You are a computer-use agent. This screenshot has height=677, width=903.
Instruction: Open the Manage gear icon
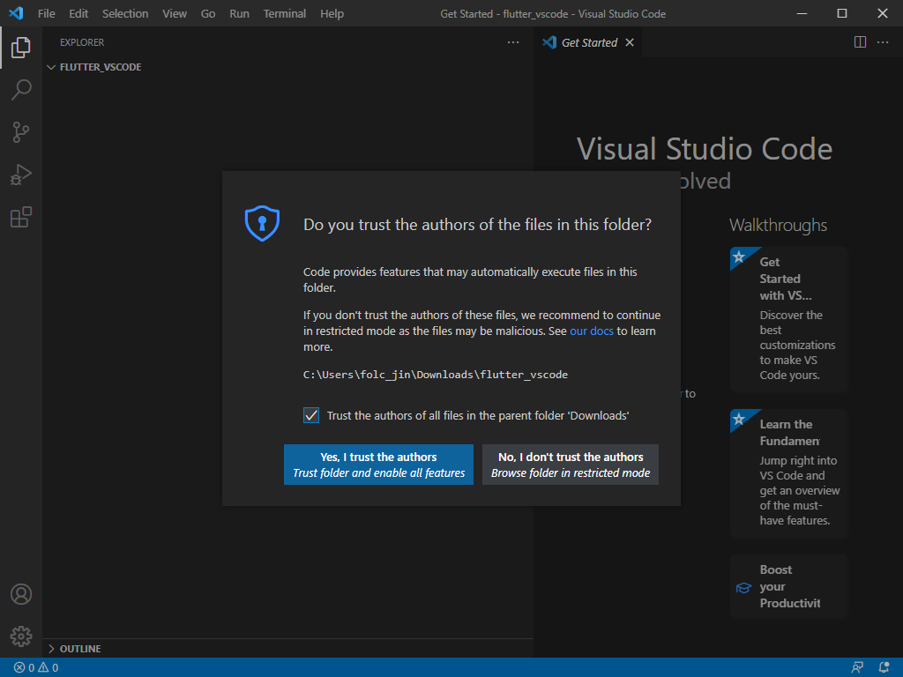pyautogui.click(x=21, y=636)
